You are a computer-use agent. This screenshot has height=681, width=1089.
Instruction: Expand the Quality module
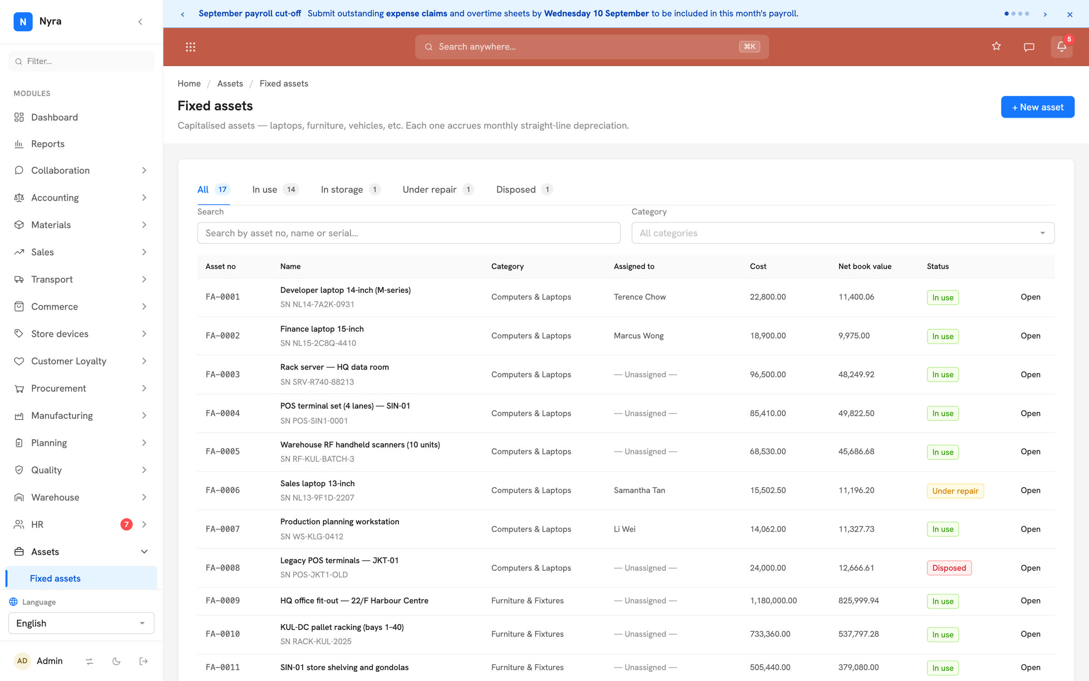click(x=81, y=470)
